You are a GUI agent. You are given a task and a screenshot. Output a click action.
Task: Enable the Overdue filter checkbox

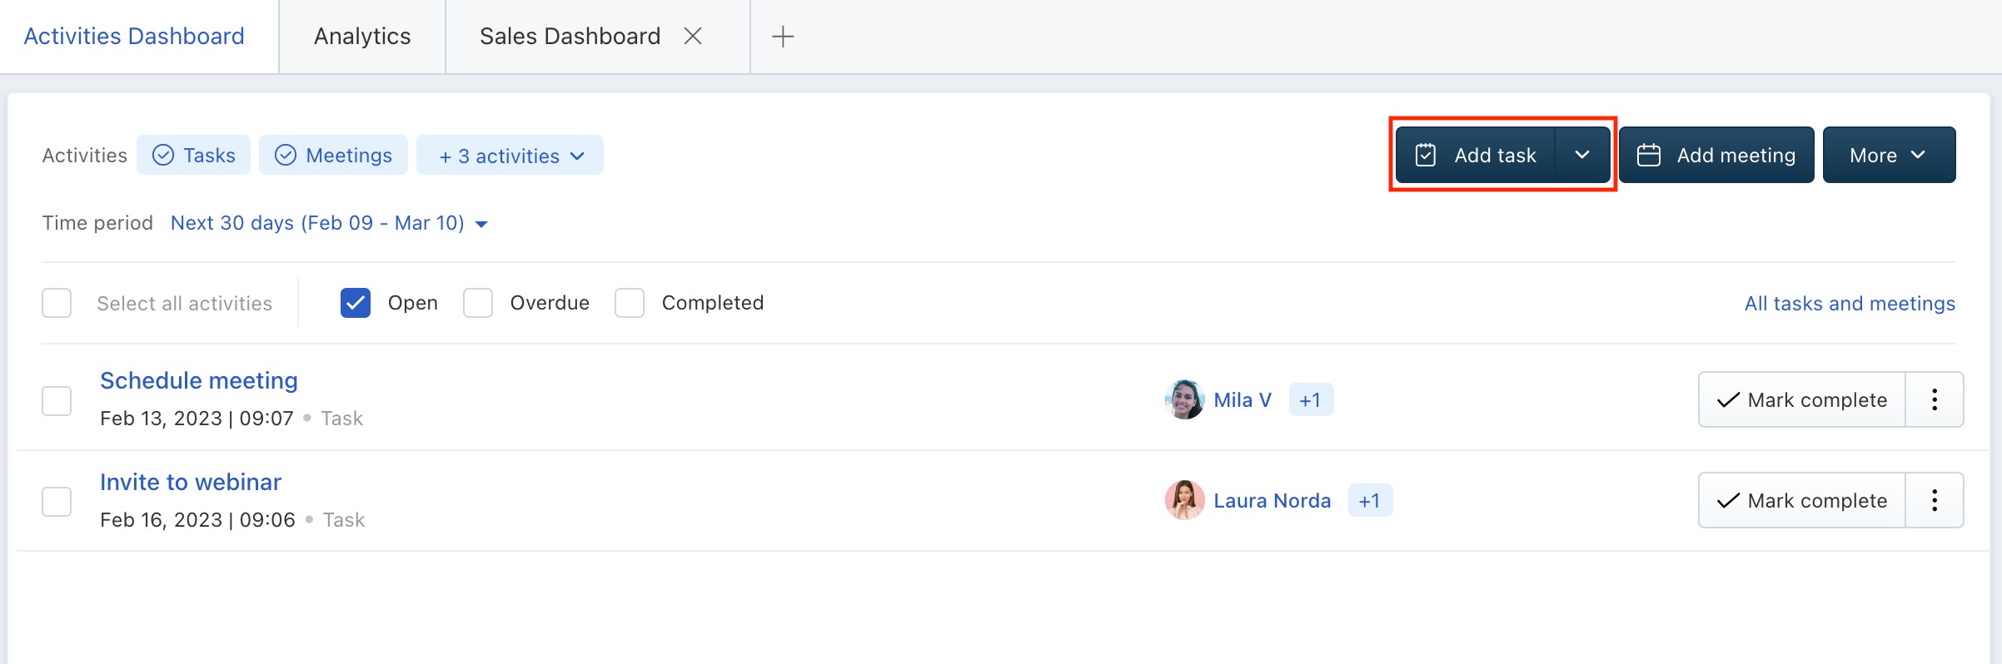point(478,303)
